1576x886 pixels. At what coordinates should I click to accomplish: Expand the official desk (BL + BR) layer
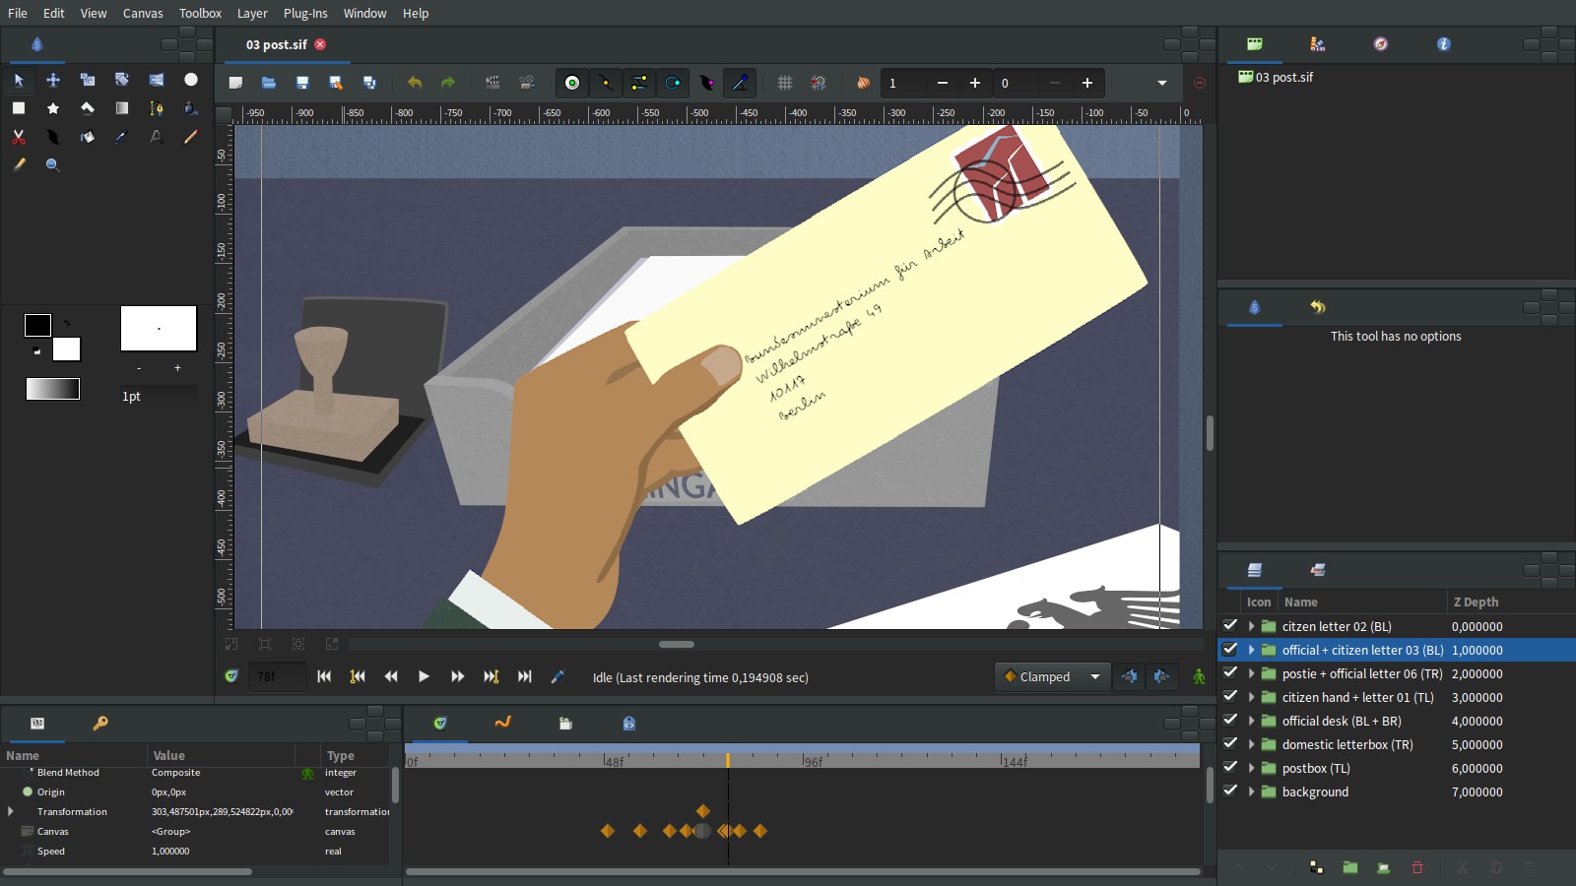(1251, 721)
